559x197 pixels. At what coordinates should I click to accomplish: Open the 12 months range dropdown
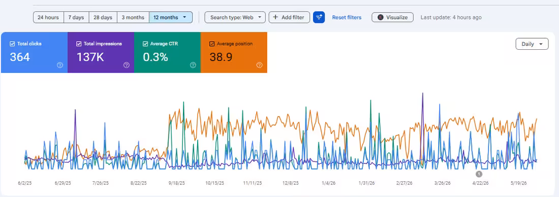(171, 17)
